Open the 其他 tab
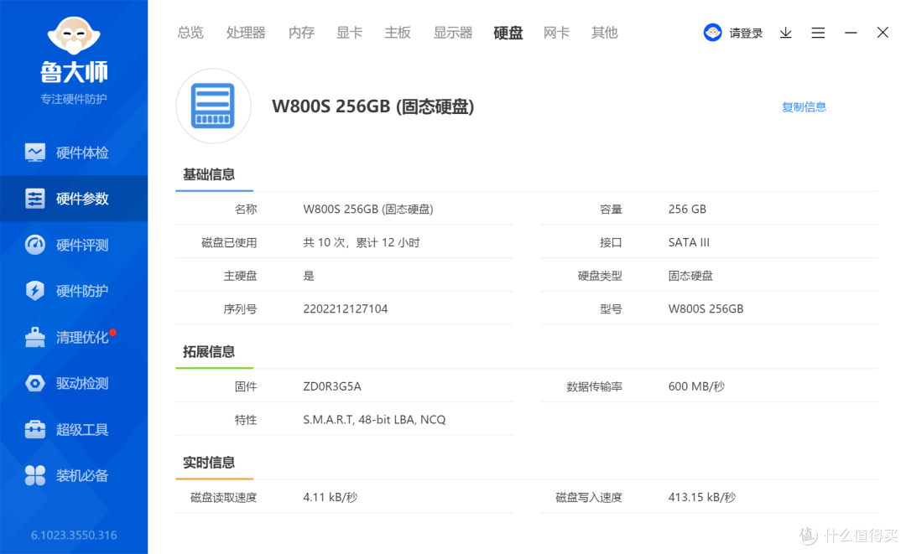 605,33
